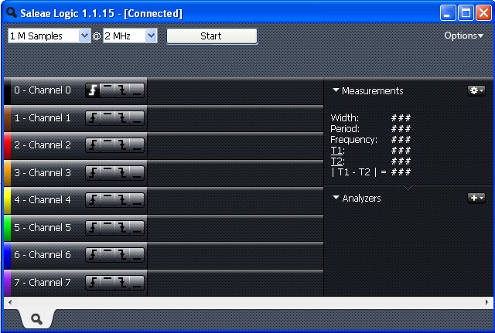The width and height of the screenshot is (495, 333).
Task: Set high level trigger on Channel 7
Action: pyautogui.click(x=108, y=283)
